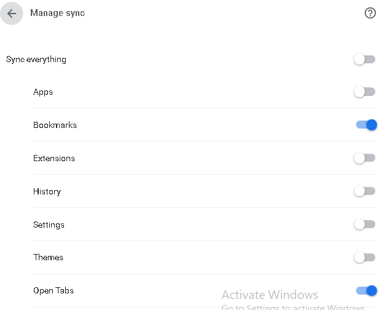Toggle the Settings sync switch on
The height and width of the screenshot is (310, 390).
point(365,225)
